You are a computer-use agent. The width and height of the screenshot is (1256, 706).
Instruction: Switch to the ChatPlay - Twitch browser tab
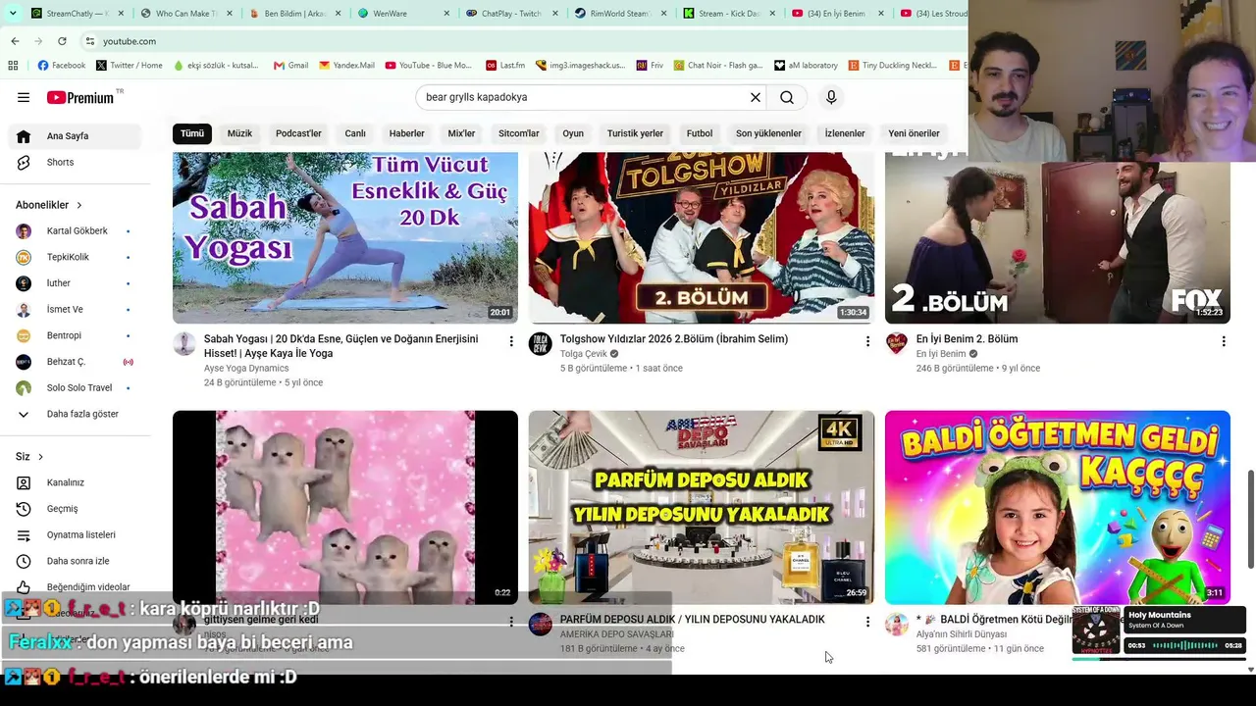point(510,14)
